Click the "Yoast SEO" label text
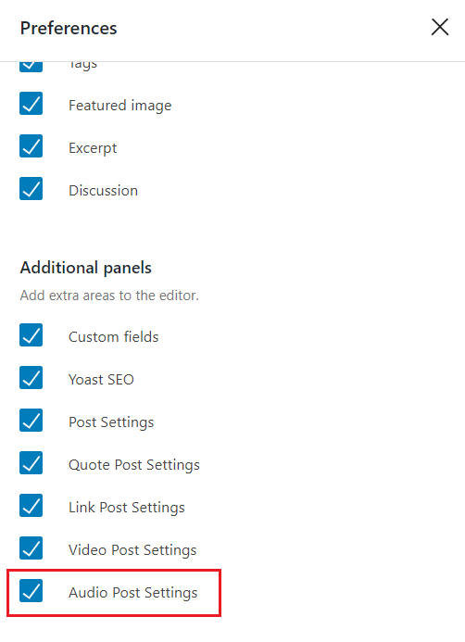 (x=101, y=380)
